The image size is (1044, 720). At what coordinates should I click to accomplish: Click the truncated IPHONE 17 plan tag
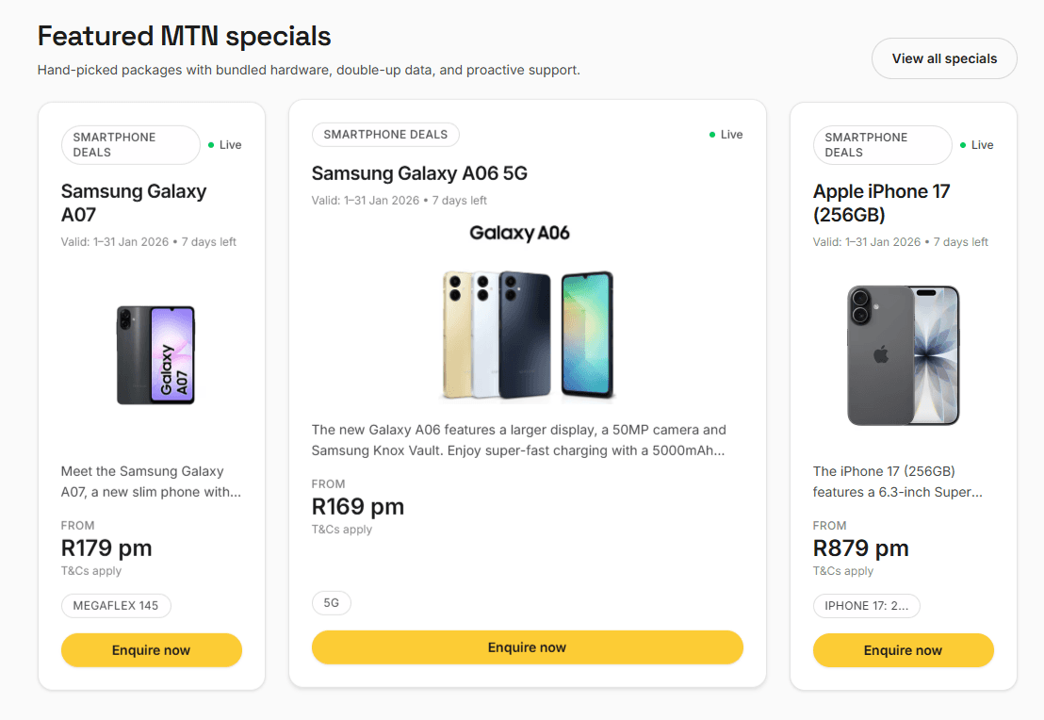(866, 606)
